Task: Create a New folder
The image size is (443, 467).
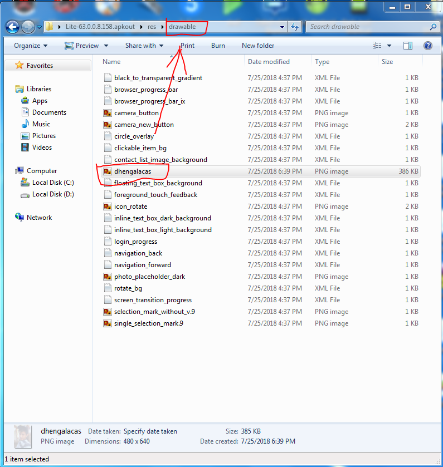Action: point(258,46)
